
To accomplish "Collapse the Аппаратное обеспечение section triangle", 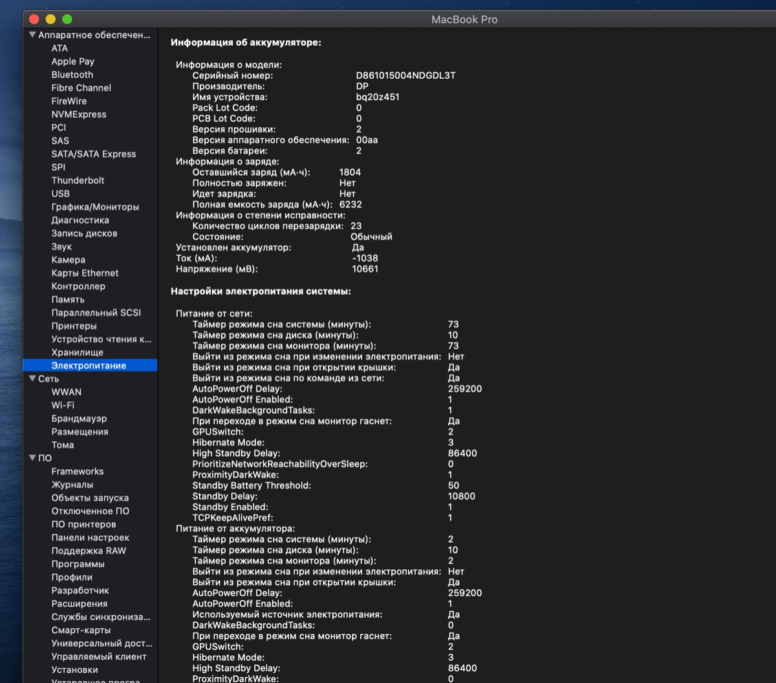I will tap(32, 35).
